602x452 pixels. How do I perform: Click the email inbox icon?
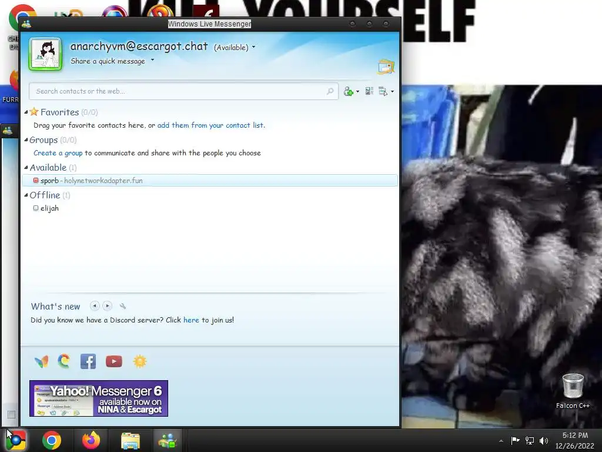(x=386, y=67)
